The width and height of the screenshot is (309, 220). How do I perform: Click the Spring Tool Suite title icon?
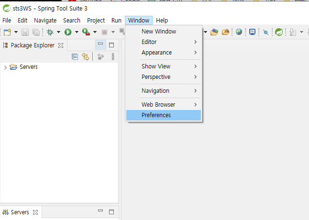(7, 8)
